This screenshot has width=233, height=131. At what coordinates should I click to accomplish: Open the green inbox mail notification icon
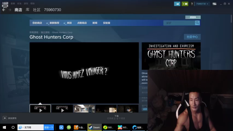pos(185,4)
